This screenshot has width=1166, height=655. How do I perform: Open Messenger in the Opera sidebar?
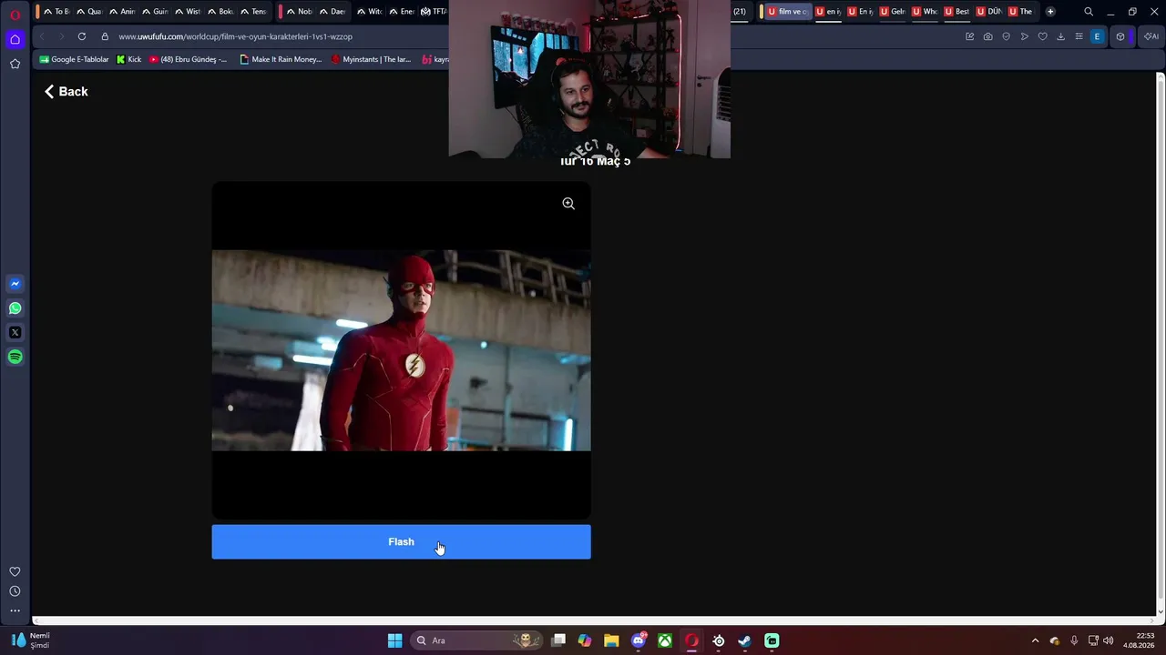coord(15,284)
